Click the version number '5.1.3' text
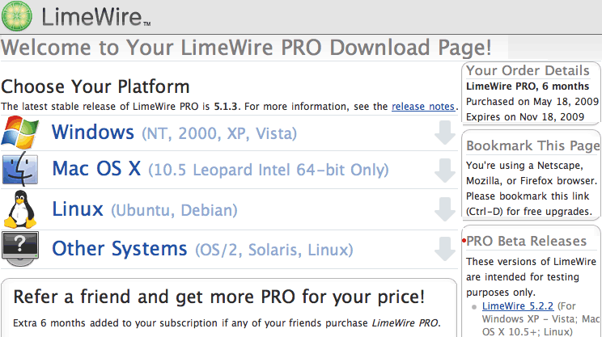602x337 pixels. pos(226,106)
